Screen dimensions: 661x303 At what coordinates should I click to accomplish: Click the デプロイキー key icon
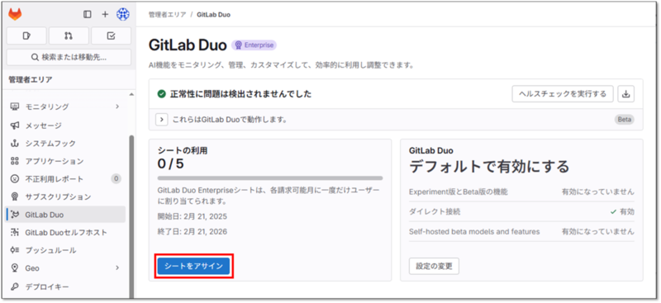click(x=15, y=287)
